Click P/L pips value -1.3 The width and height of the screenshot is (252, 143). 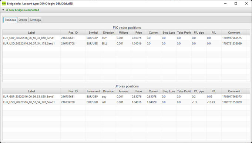(194, 102)
